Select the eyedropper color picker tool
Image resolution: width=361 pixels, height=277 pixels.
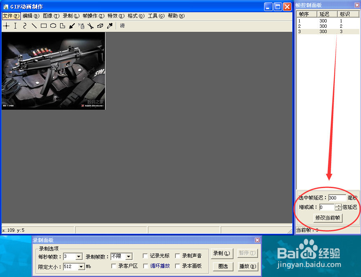[x=110, y=26]
